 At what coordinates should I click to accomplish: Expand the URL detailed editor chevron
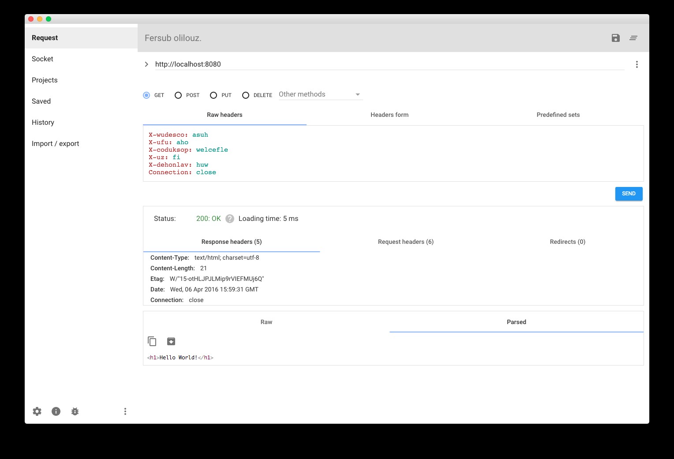coord(146,64)
